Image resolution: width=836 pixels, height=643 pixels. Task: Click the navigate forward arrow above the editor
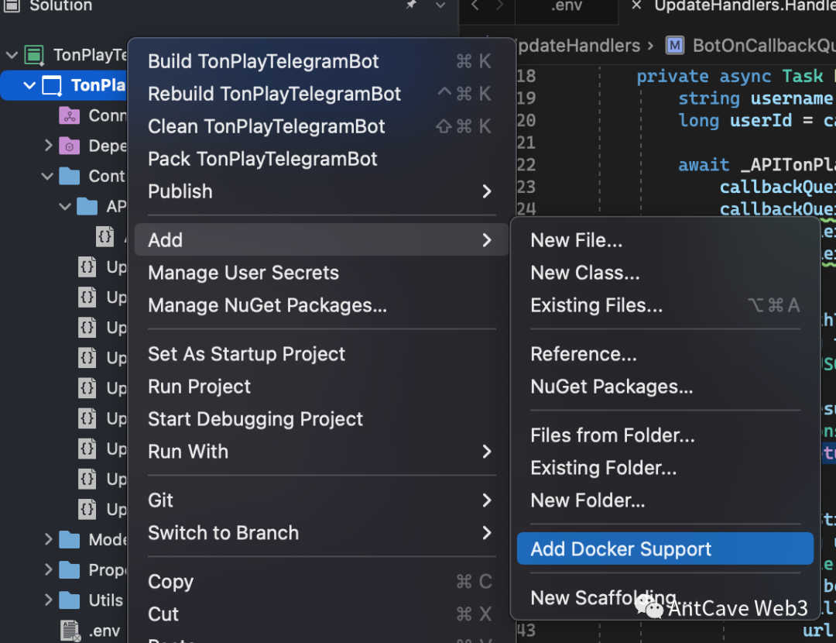[500, 6]
